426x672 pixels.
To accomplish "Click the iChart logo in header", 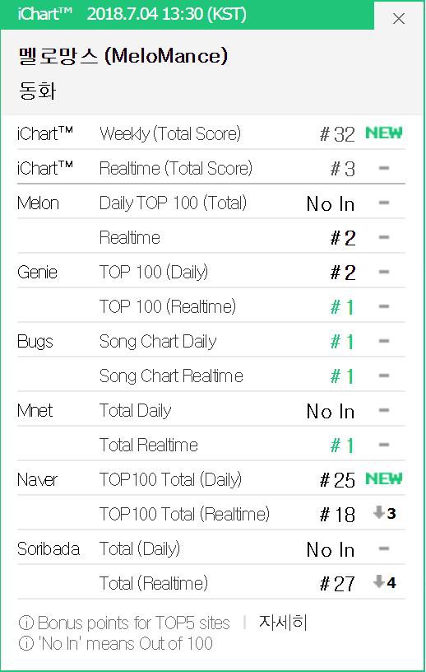I will [45, 14].
